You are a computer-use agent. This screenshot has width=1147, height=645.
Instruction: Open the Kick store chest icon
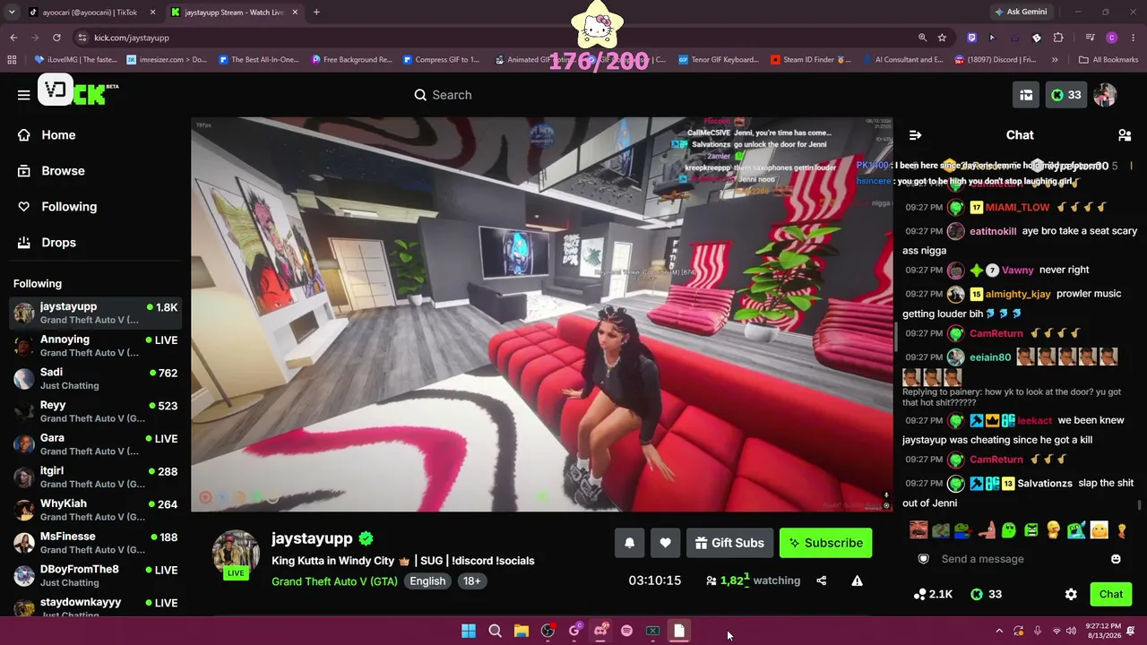(1026, 95)
